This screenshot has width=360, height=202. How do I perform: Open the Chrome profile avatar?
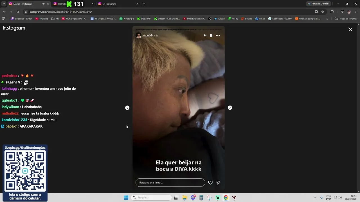click(x=349, y=12)
